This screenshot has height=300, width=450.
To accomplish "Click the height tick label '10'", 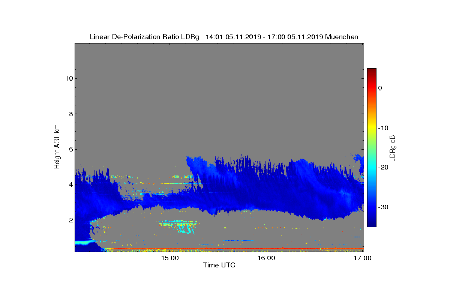I will tap(68, 78).
